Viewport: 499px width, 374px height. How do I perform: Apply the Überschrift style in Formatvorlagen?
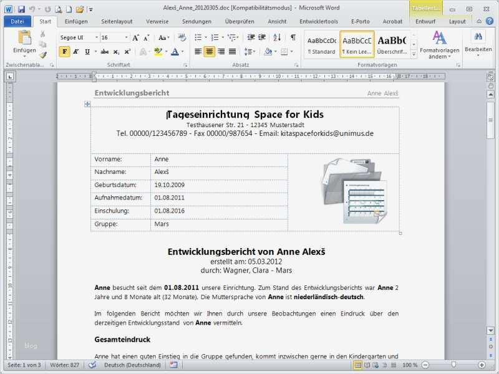click(393, 42)
